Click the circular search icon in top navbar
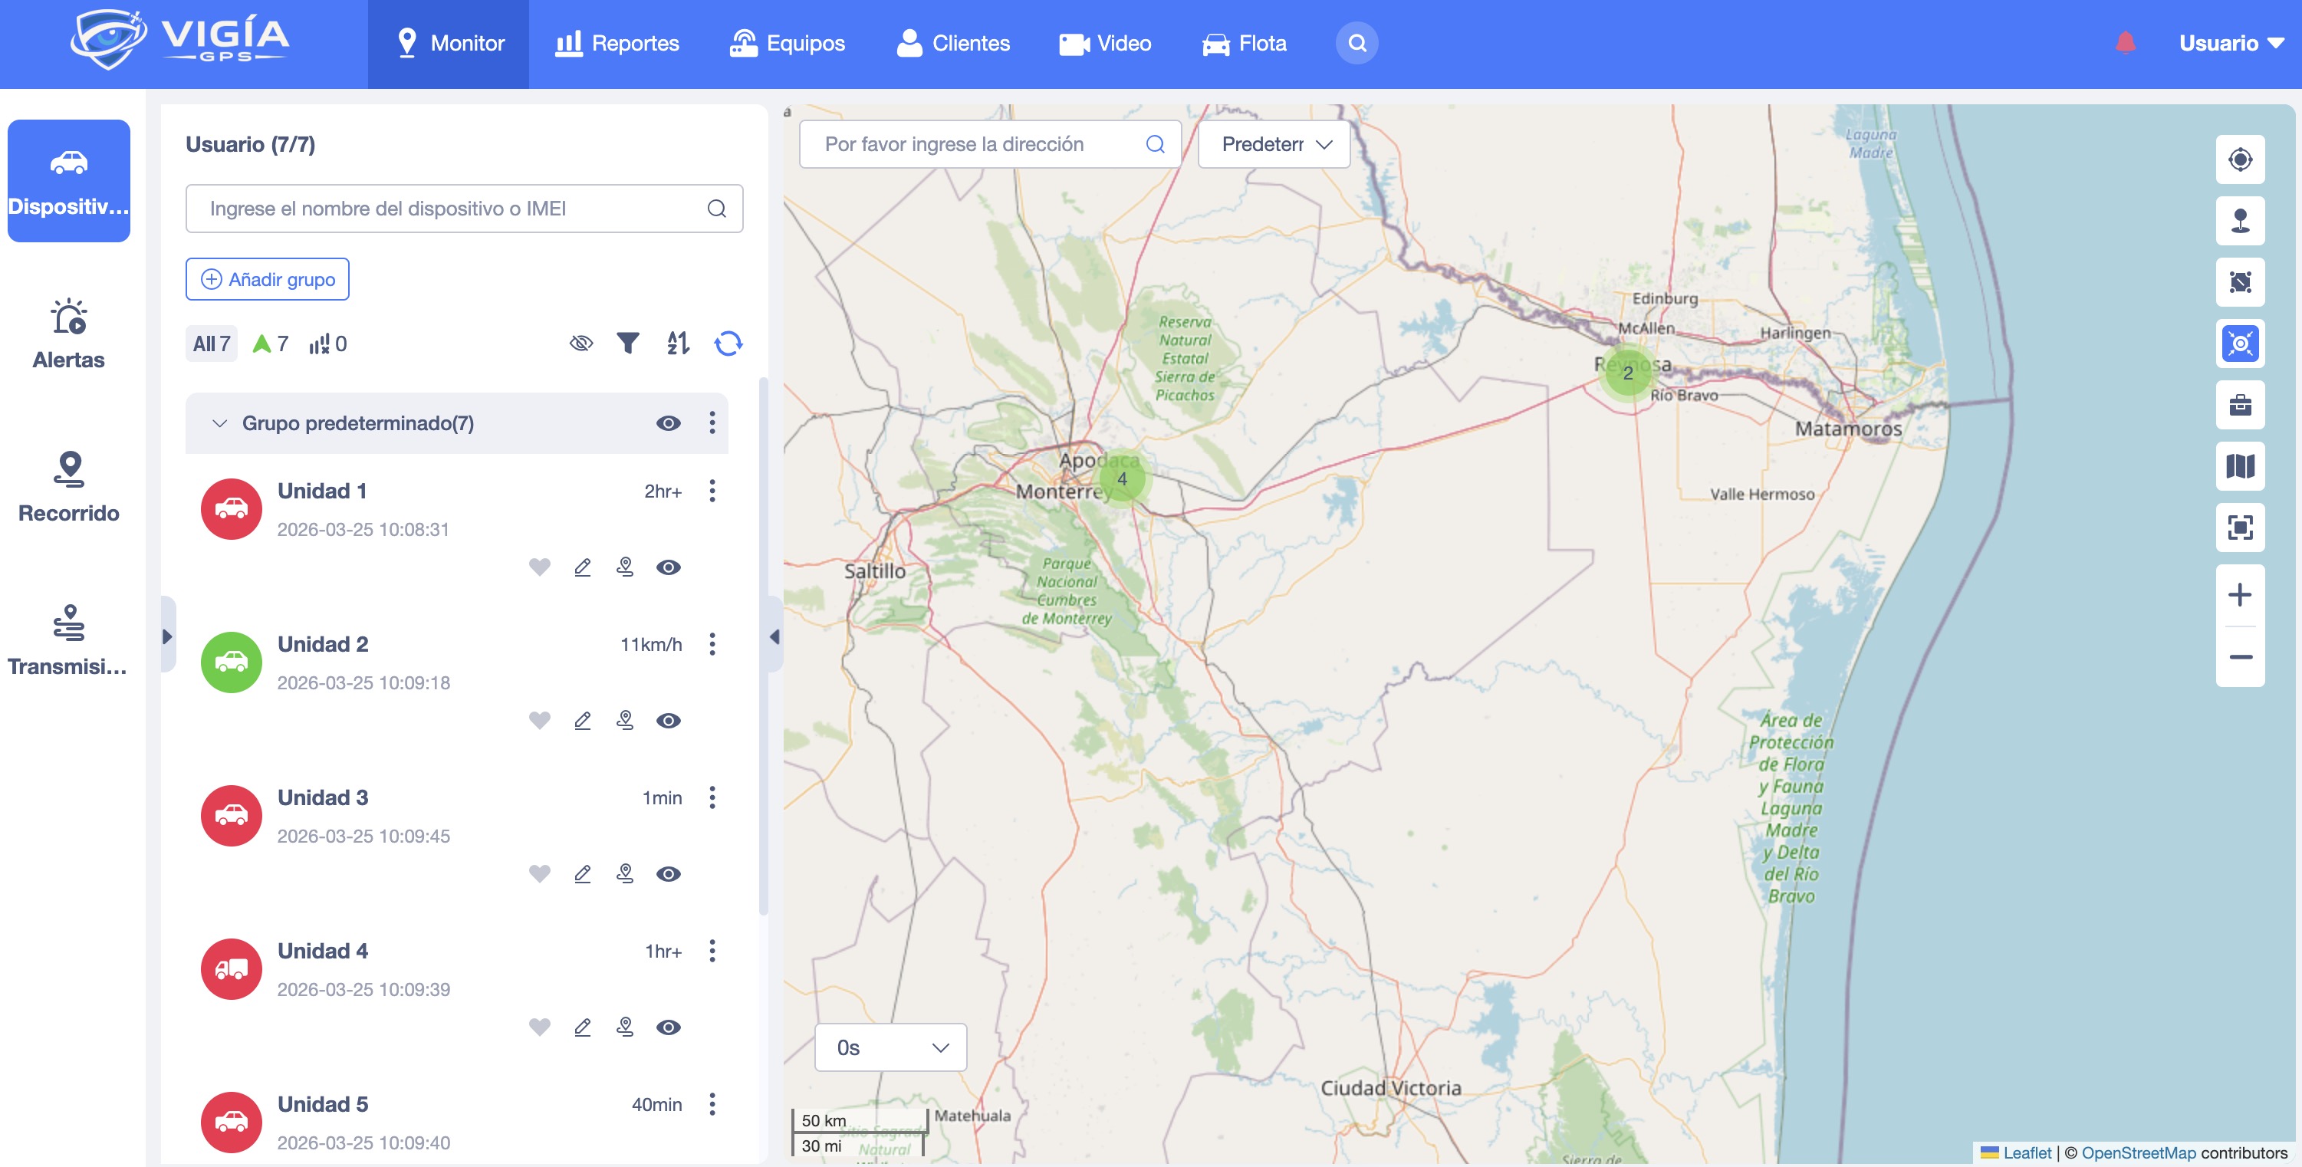 pos(1357,43)
